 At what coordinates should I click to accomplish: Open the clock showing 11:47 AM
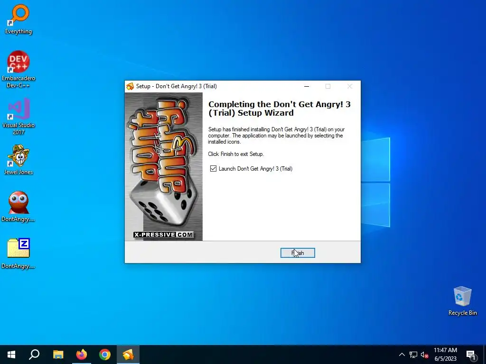click(x=445, y=355)
